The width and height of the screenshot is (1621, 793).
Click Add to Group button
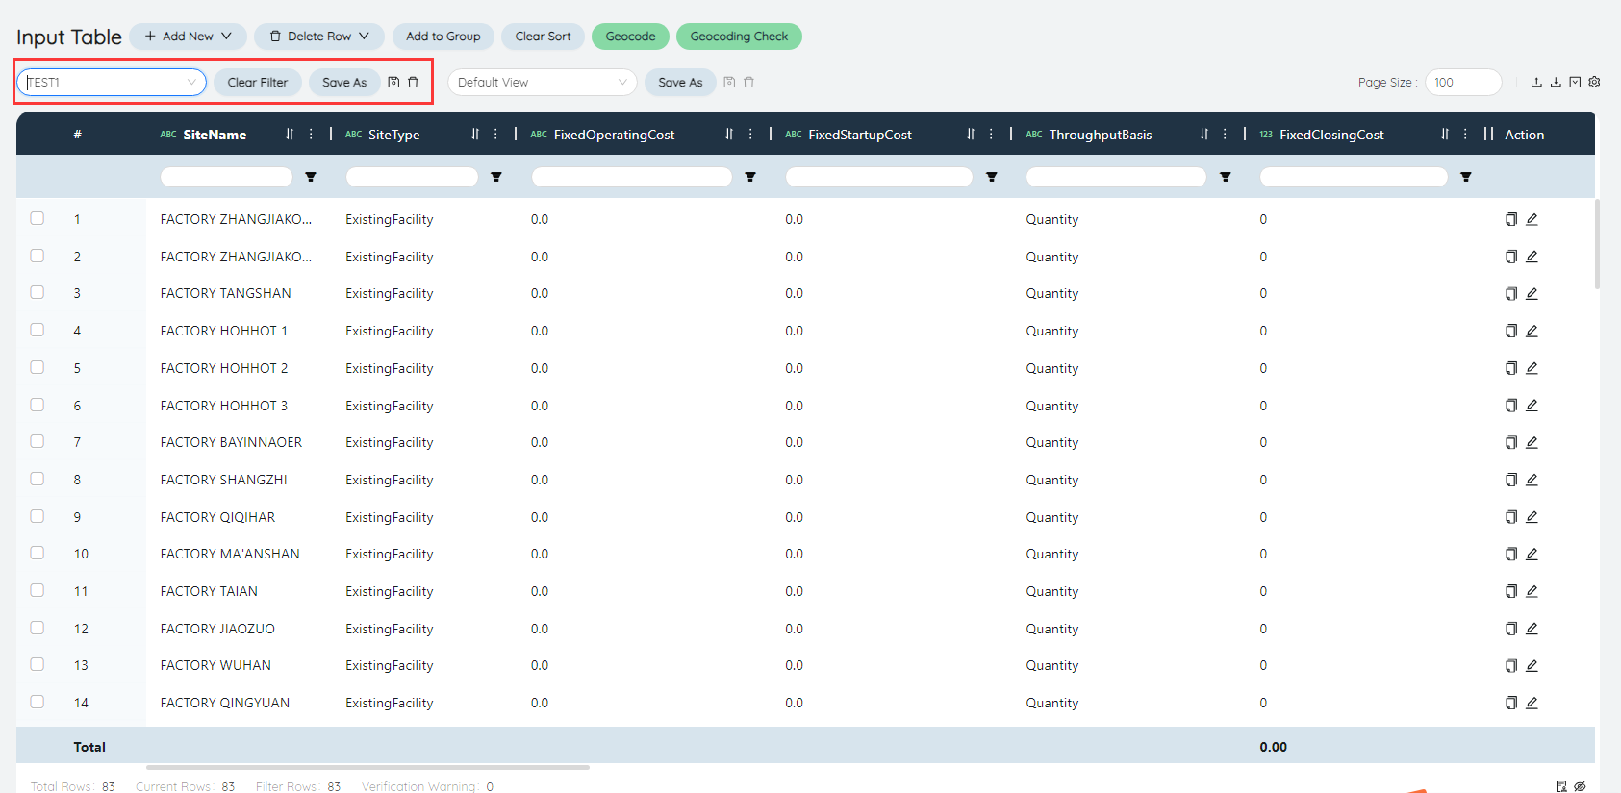(x=443, y=37)
